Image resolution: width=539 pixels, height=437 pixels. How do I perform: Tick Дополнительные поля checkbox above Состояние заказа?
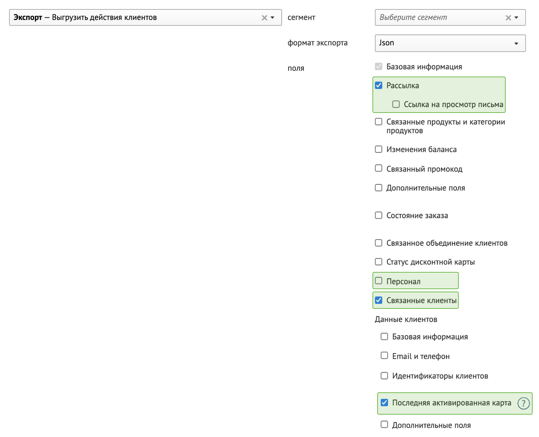click(x=379, y=187)
